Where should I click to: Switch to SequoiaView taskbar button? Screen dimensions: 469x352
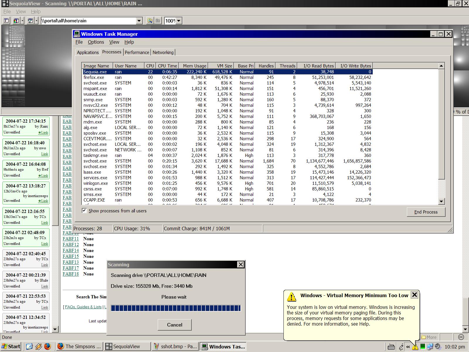[x=128, y=346]
